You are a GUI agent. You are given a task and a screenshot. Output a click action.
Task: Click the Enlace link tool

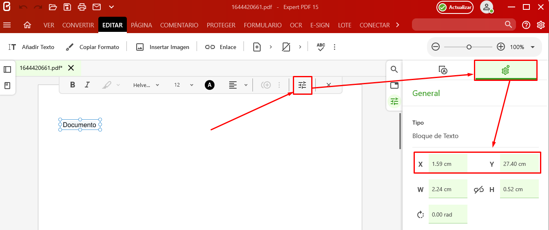pyautogui.click(x=221, y=47)
